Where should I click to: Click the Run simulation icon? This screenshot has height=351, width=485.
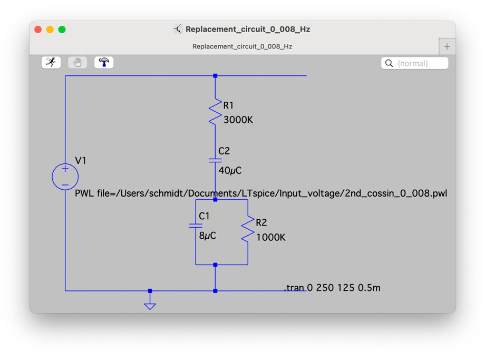pos(51,63)
